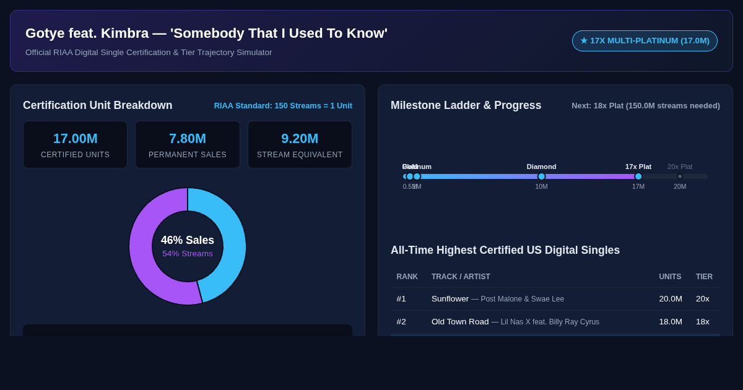Click the Old Town Road track name

(460, 322)
